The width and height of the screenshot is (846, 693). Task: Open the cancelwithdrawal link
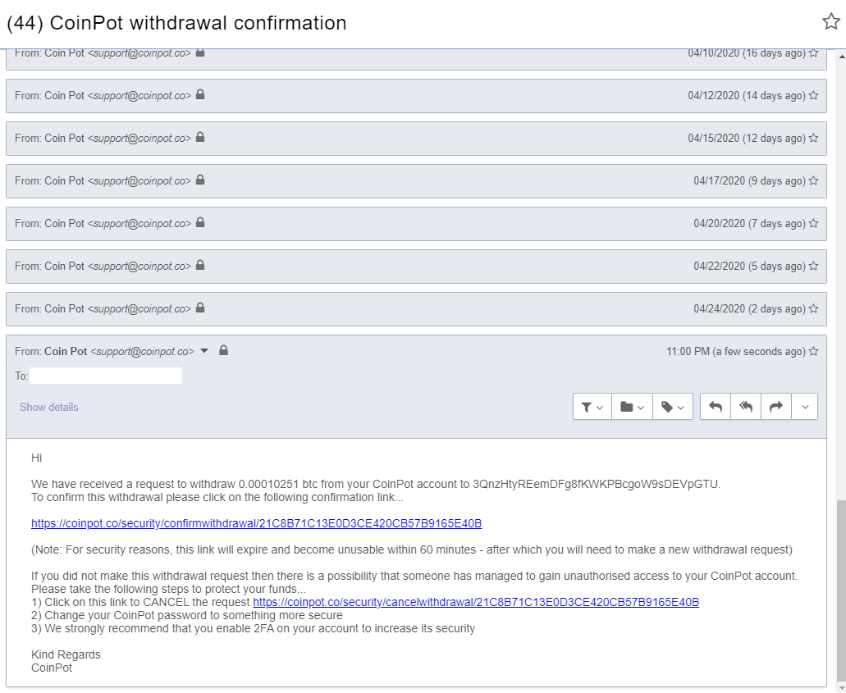tap(476, 602)
